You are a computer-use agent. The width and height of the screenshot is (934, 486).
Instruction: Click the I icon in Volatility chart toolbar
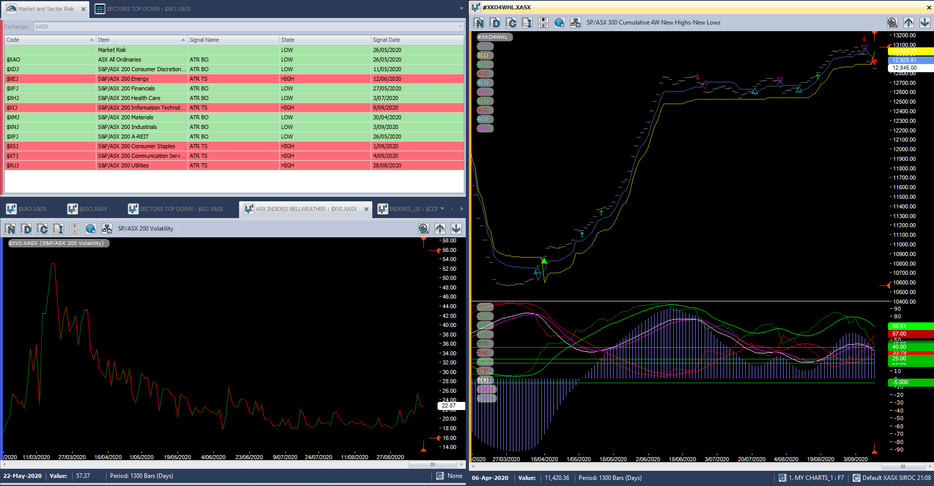pyautogui.click(x=58, y=229)
